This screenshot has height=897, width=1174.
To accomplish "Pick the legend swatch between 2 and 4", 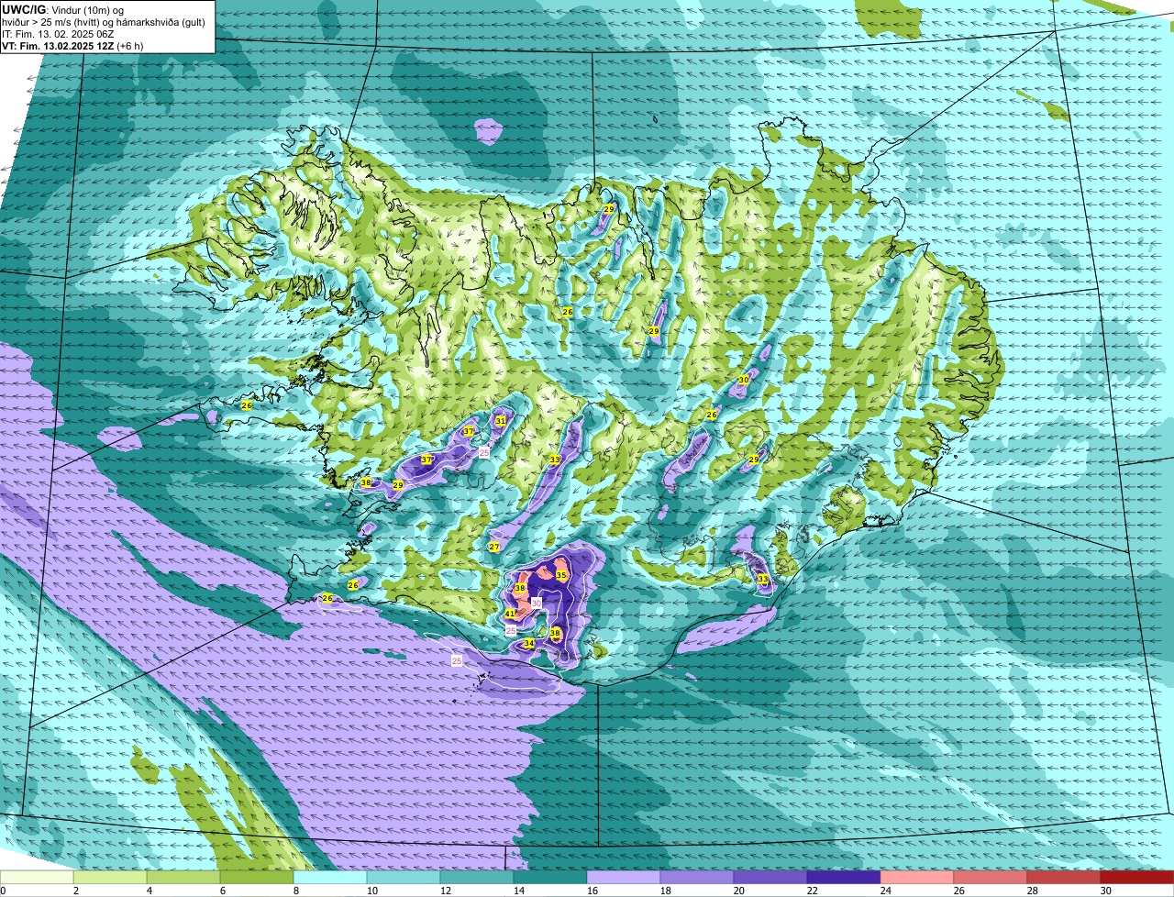I will point(110,878).
